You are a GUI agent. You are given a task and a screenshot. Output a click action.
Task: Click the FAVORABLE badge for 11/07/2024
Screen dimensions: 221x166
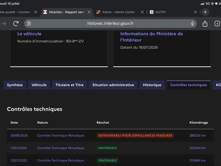tap(107, 148)
